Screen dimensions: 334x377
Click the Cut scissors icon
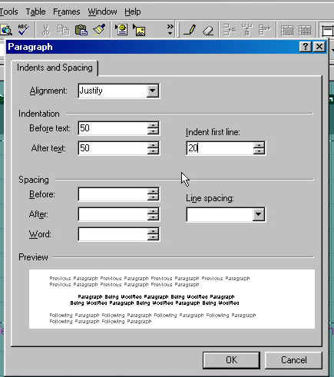46,30
